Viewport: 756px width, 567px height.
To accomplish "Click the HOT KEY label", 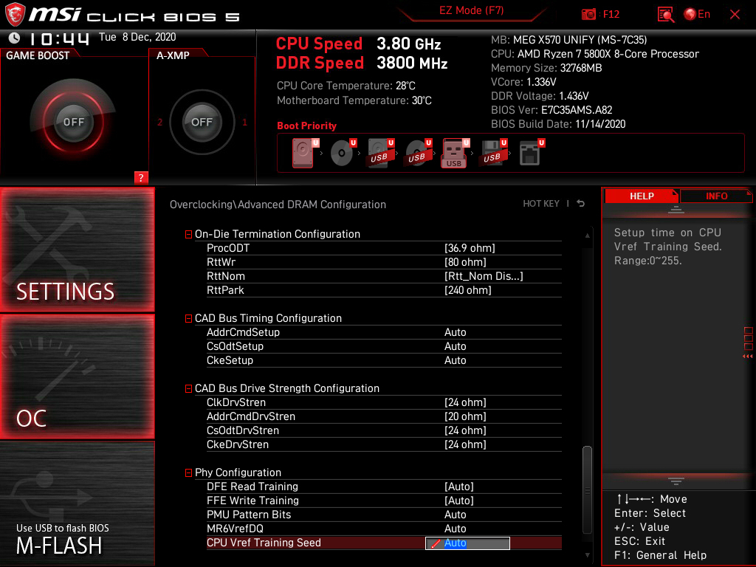I will [541, 204].
